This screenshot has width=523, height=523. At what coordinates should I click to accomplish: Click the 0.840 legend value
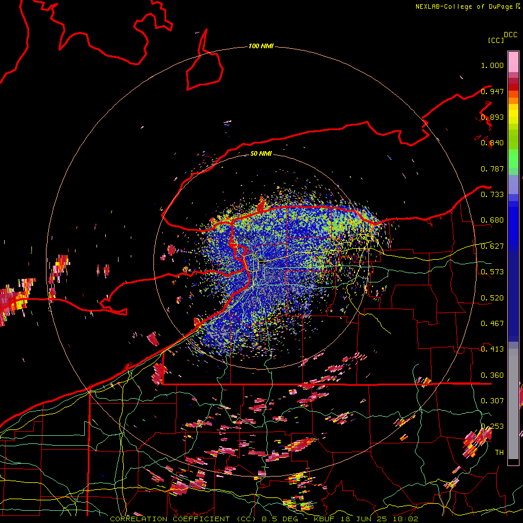tap(492, 143)
